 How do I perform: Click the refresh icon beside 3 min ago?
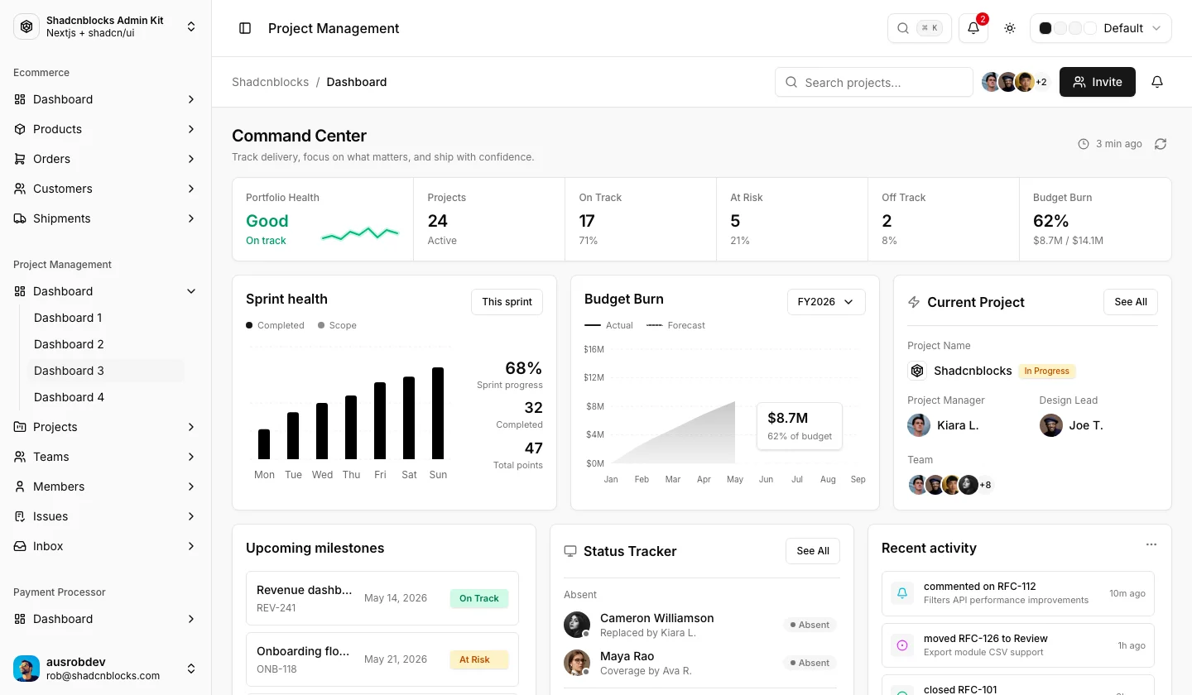1161,144
